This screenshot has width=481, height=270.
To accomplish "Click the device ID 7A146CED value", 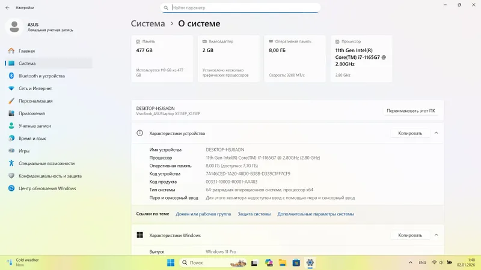I will (x=248, y=173).
